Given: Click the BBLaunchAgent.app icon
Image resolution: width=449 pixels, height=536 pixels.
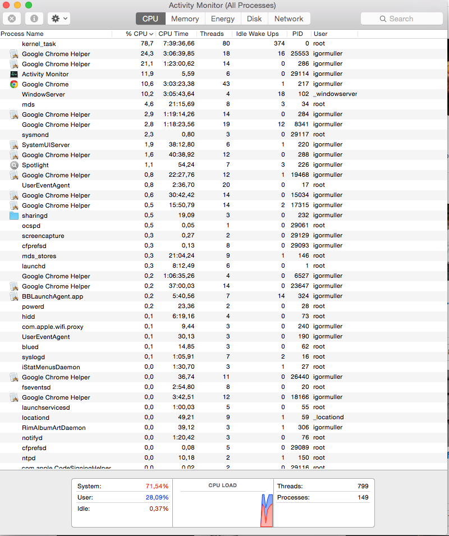Looking at the screenshot, I should tap(14, 296).
